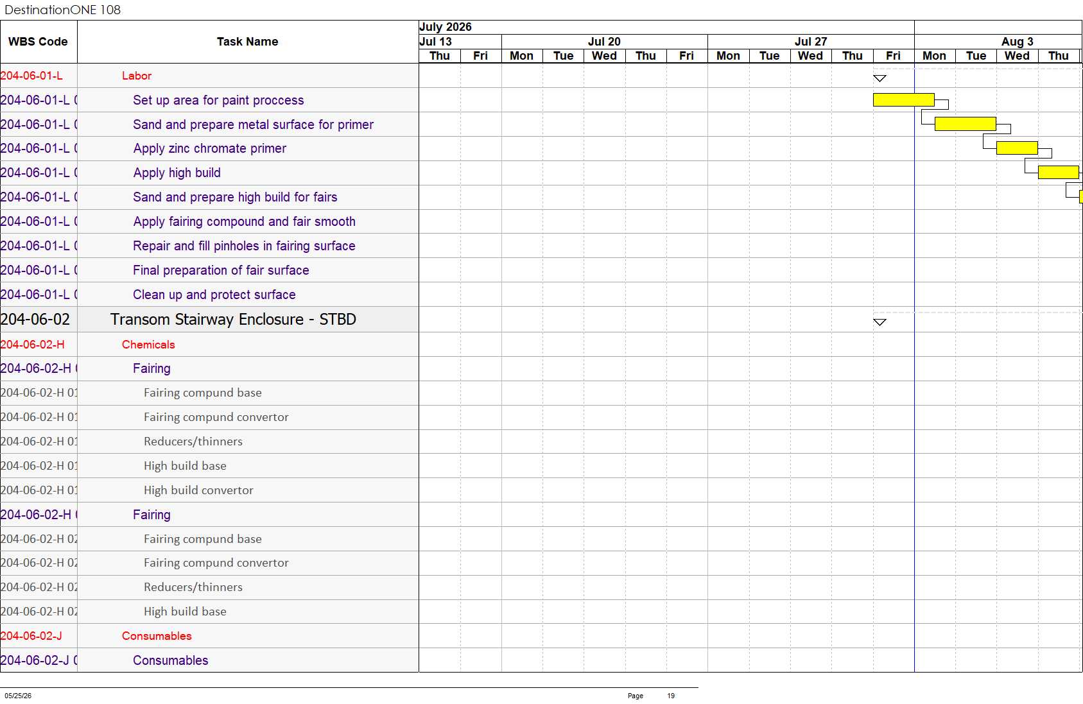Click the Apply zinc chromate primer Gantt bar
The height and width of the screenshot is (704, 1083).
pos(1017,148)
